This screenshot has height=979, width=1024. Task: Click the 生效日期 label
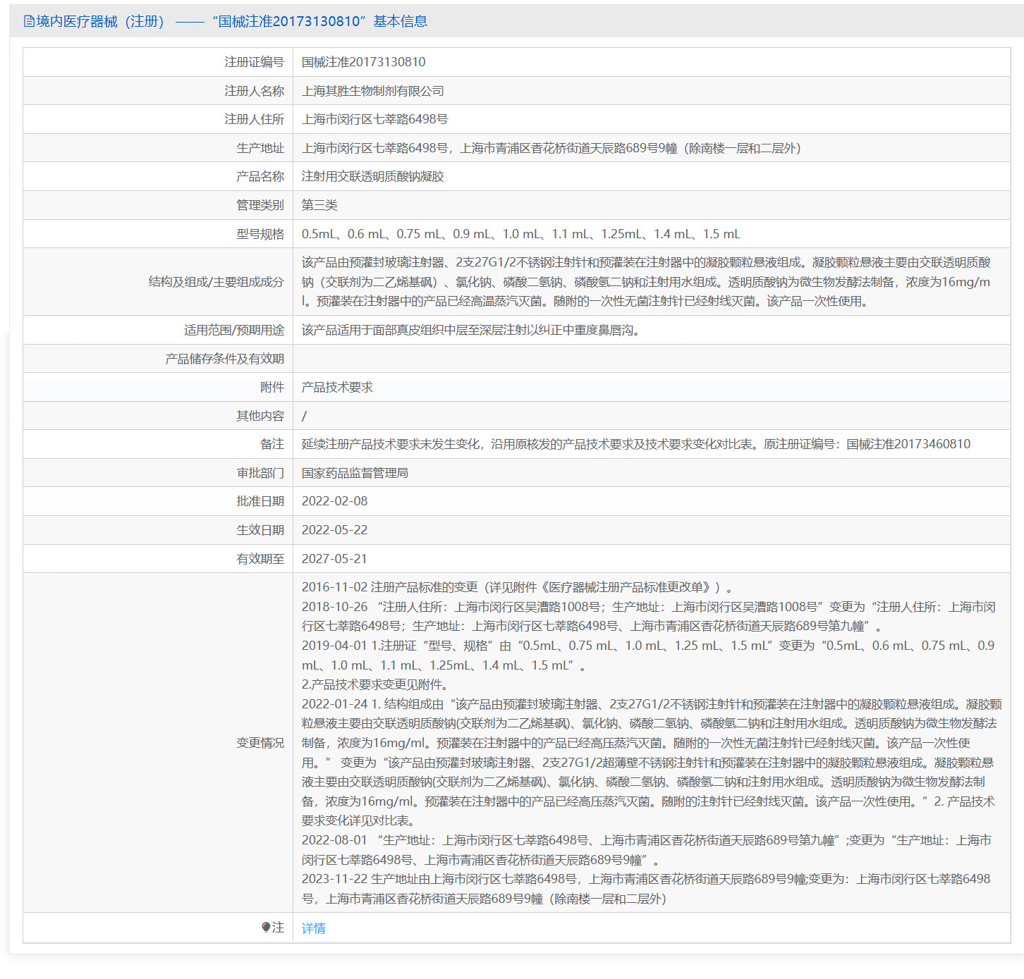click(260, 530)
